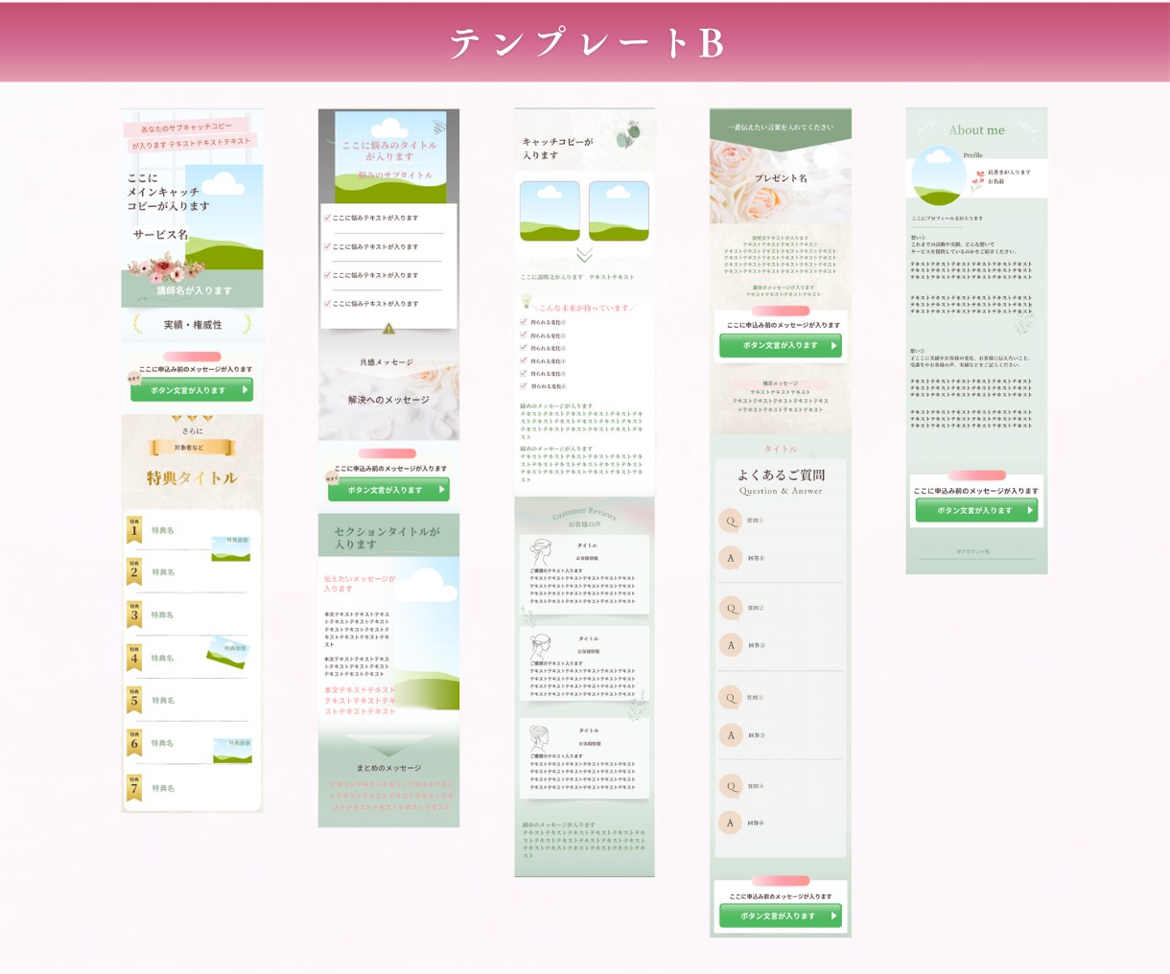Click the Q bubble icon beside 質問③
The height and width of the screenshot is (974, 1170).
click(x=731, y=698)
